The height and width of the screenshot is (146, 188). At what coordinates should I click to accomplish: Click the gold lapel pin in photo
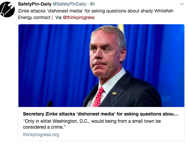(x=115, y=93)
